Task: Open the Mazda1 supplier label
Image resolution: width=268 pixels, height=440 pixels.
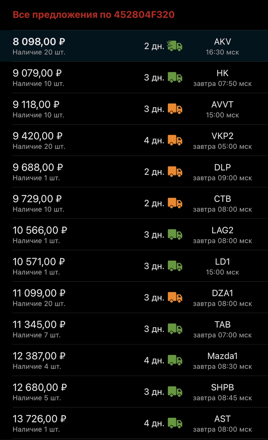Action: tap(222, 356)
